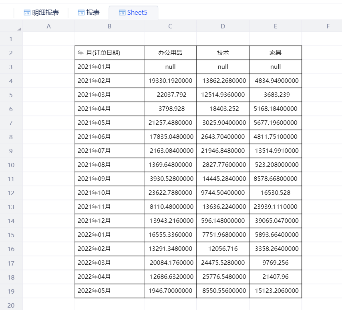Open the Sheet5 tab
Viewport: 342px width, 310px height.
(x=133, y=13)
